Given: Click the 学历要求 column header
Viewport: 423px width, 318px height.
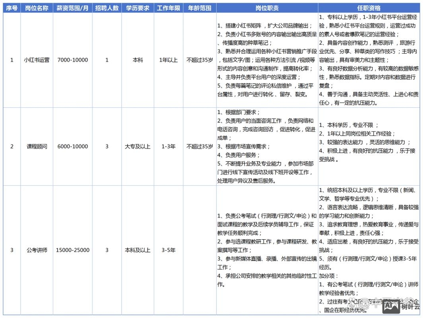Looking at the screenshot, I should pos(137,8).
